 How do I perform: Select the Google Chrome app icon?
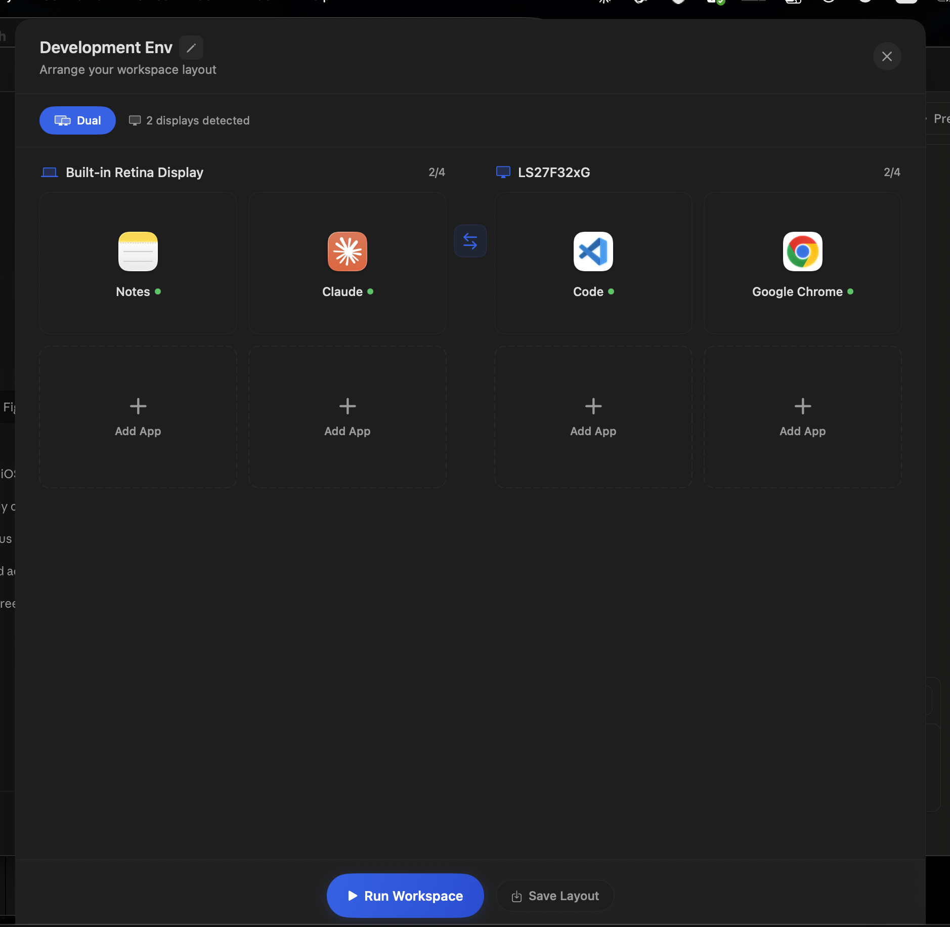click(802, 251)
